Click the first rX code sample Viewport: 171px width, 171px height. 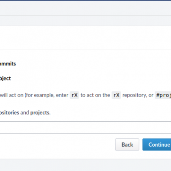pos(74,95)
